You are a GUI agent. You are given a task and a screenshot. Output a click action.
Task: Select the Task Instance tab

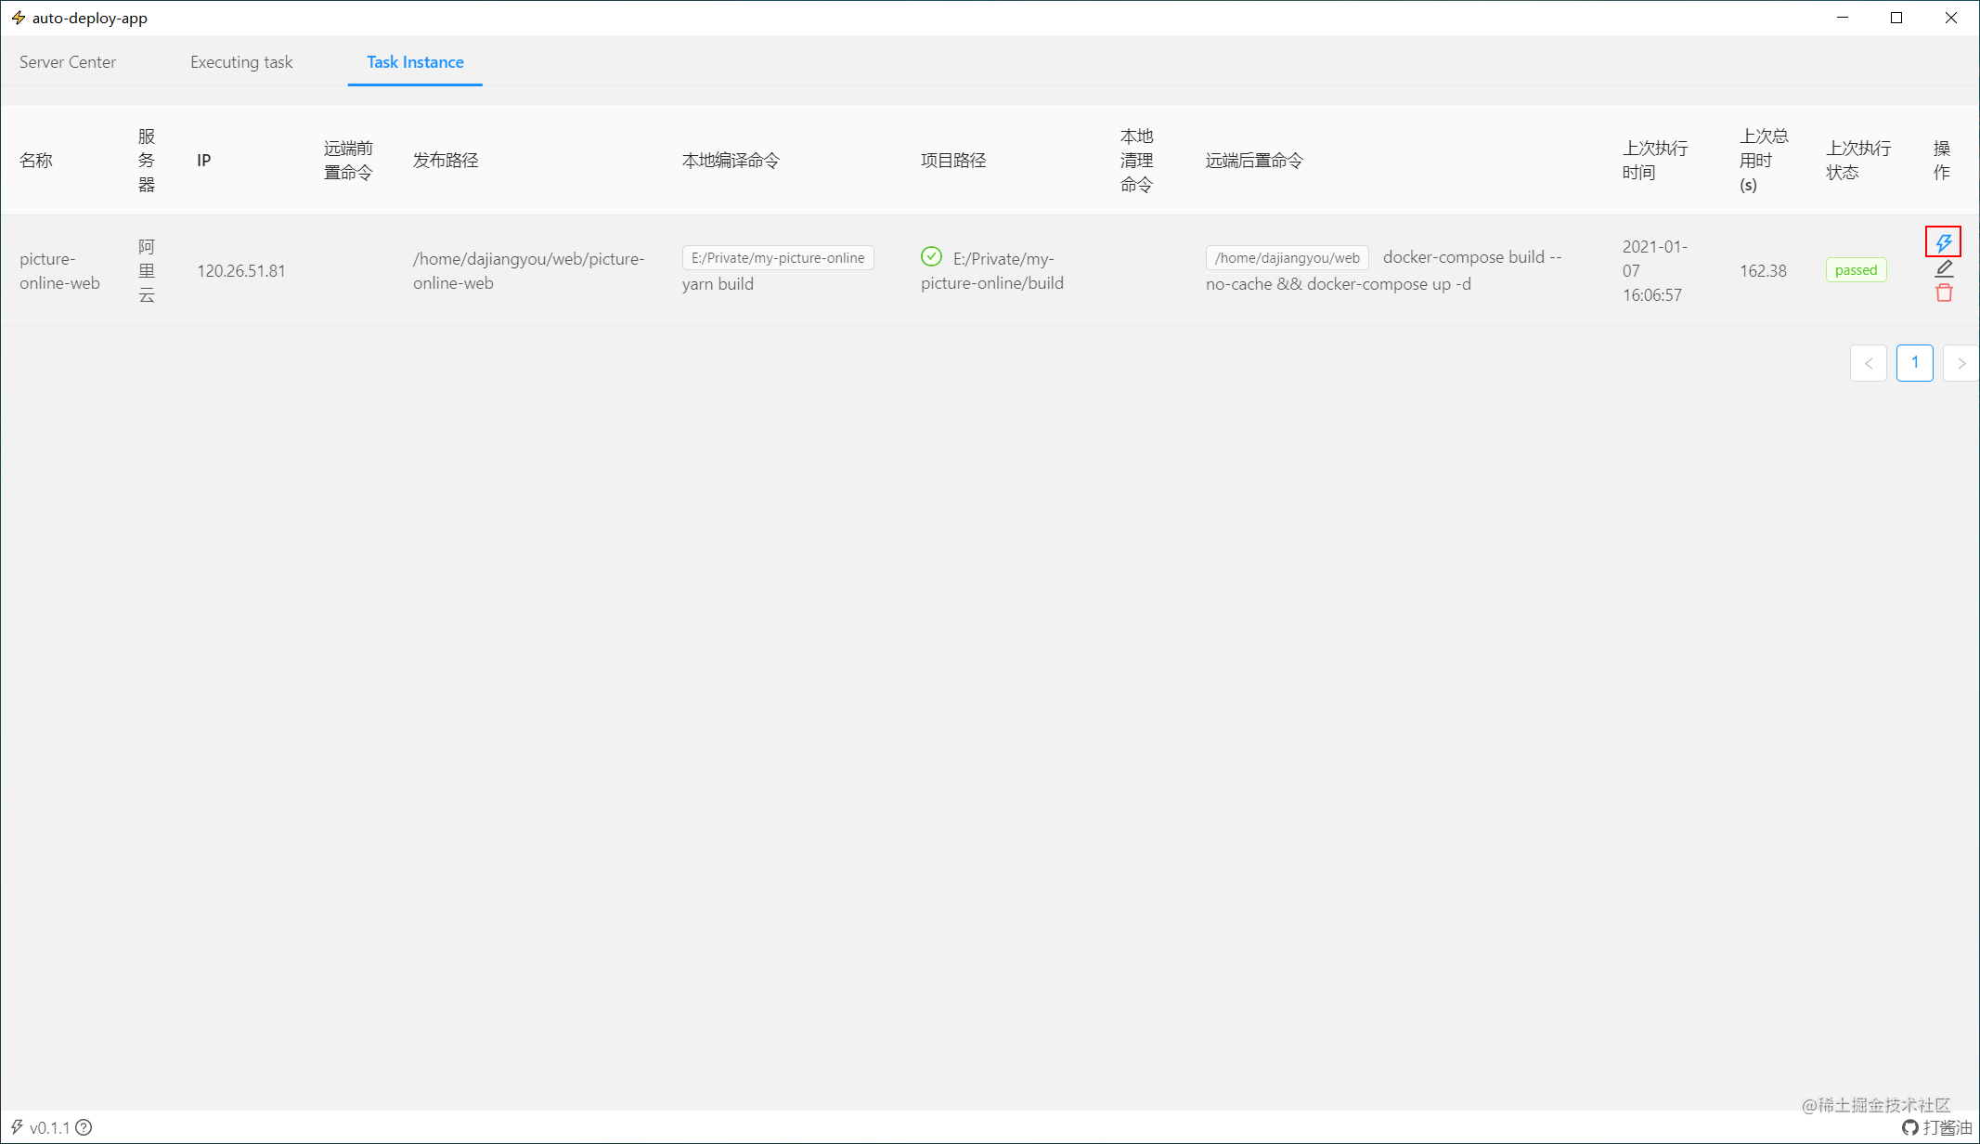tap(415, 62)
